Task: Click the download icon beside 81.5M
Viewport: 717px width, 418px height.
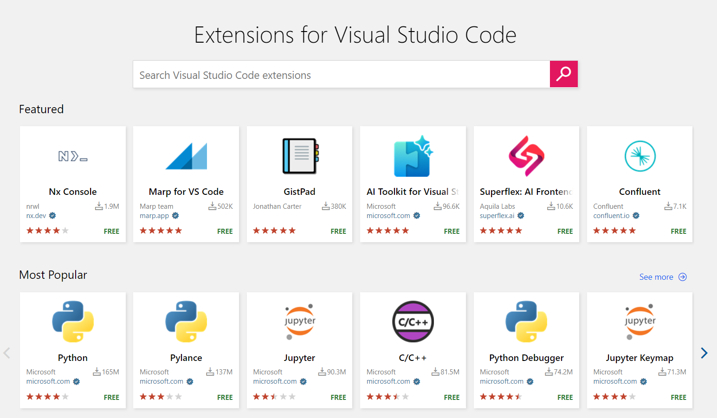Action: click(435, 372)
